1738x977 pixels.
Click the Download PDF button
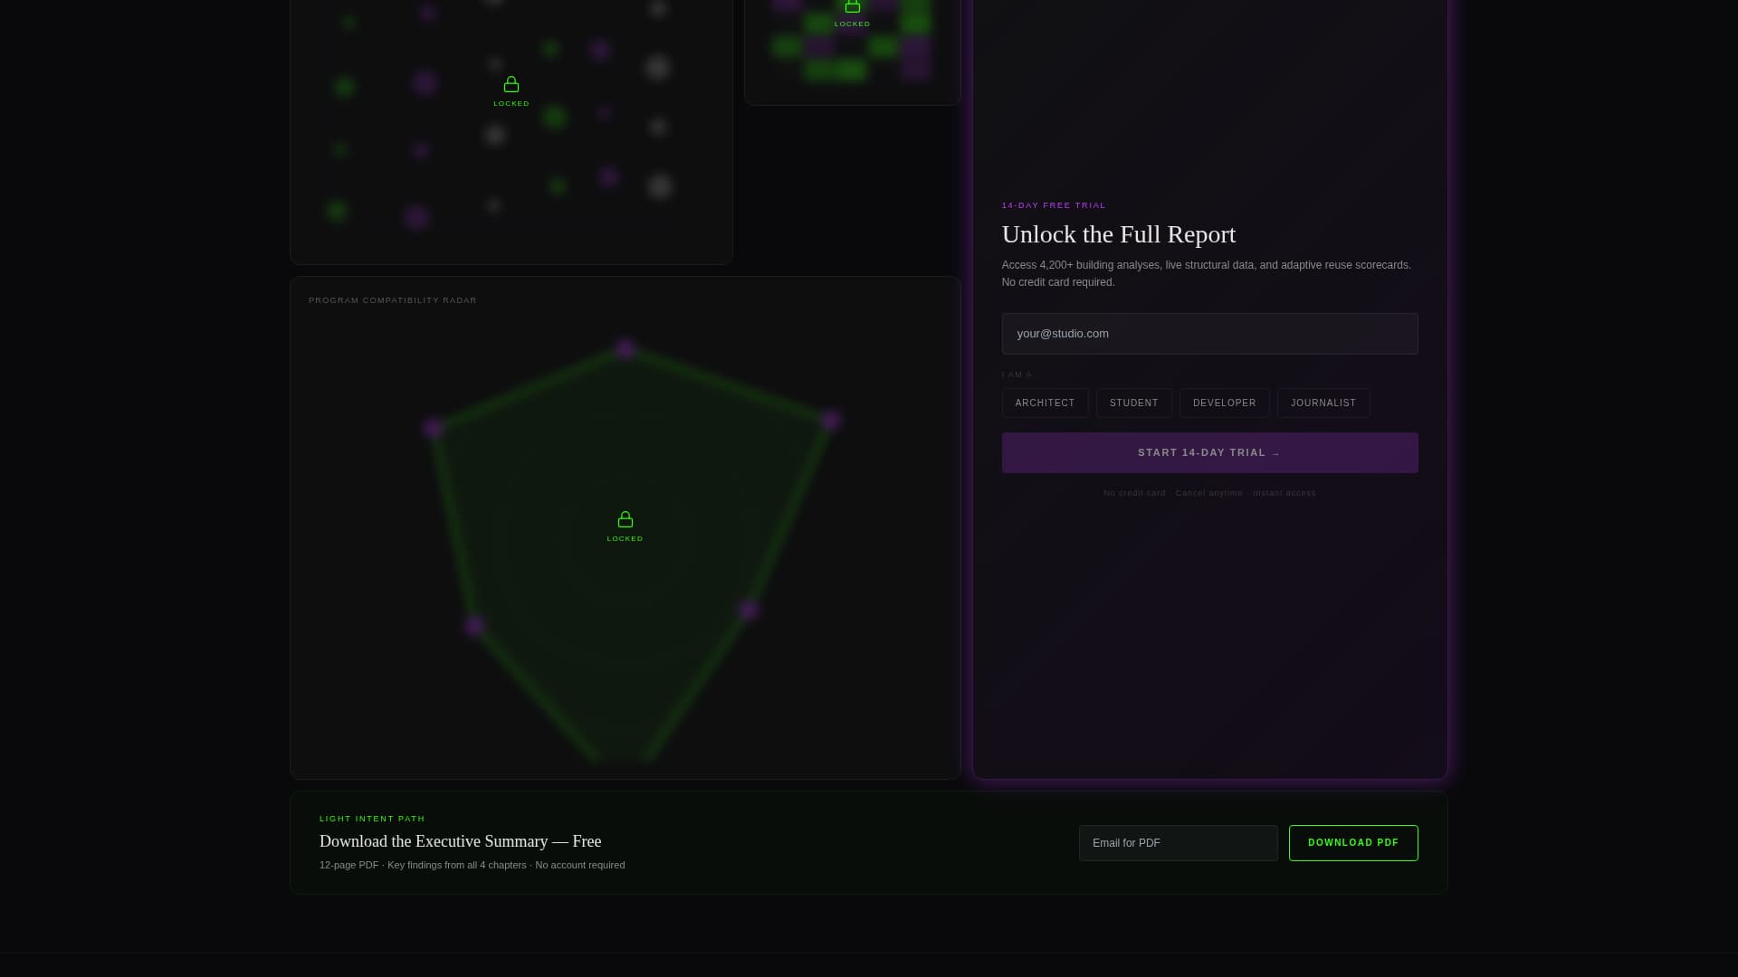[x=1353, y=843]
